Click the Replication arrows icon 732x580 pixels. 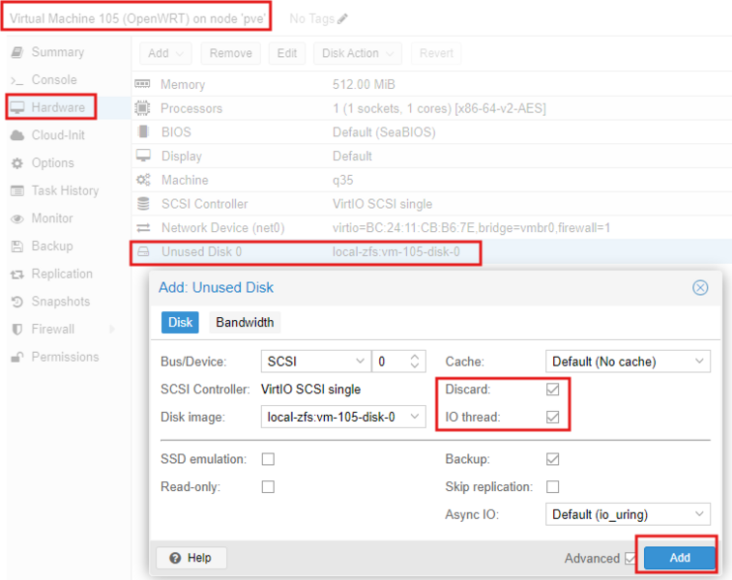pos(17,275)
